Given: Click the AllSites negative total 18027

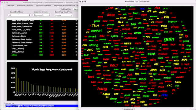Looking at the screenshot, I should [52, 55].
